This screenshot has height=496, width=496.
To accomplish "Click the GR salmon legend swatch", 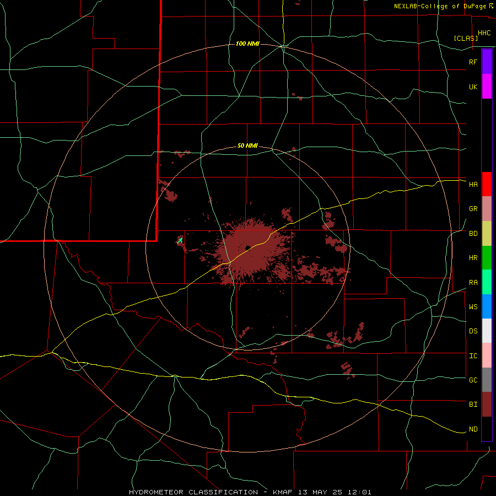I will (x=487, y=209).
